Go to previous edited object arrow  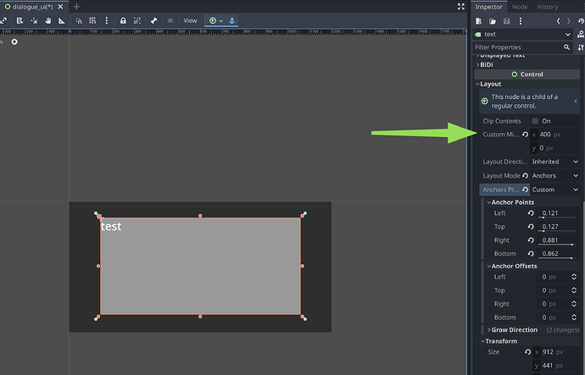tap(558, 21)
